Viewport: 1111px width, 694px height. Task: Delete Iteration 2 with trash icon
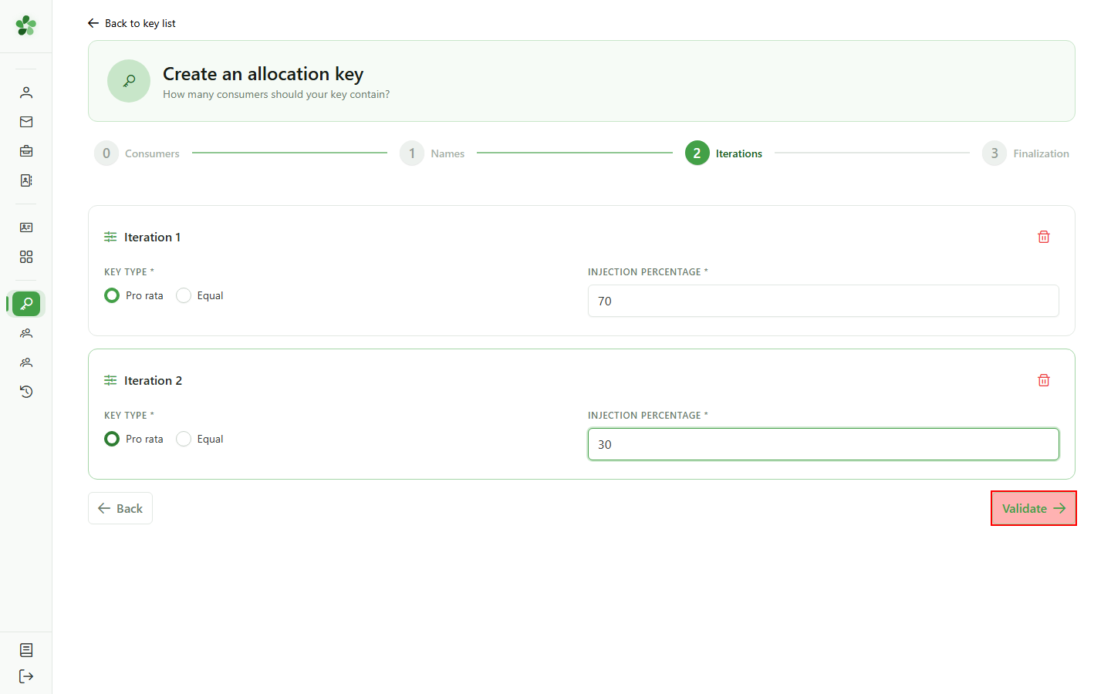(1044, 380)
